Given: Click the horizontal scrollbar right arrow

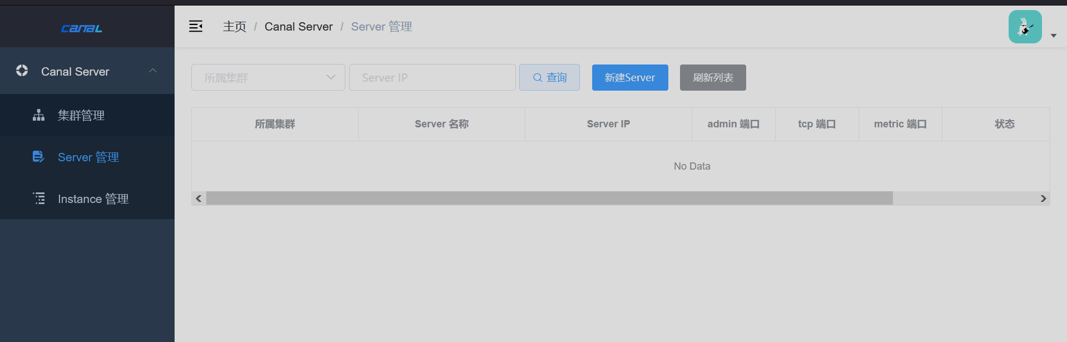Looking at the screenshot, I should [1043, 199].
